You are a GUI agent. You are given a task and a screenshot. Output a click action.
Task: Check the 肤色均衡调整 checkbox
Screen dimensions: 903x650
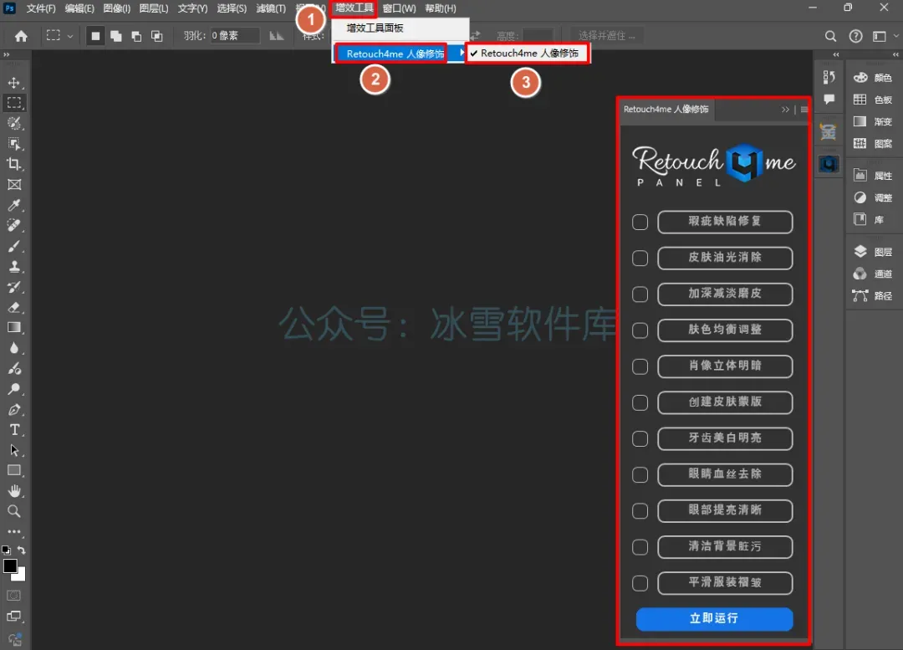point(640,330)
